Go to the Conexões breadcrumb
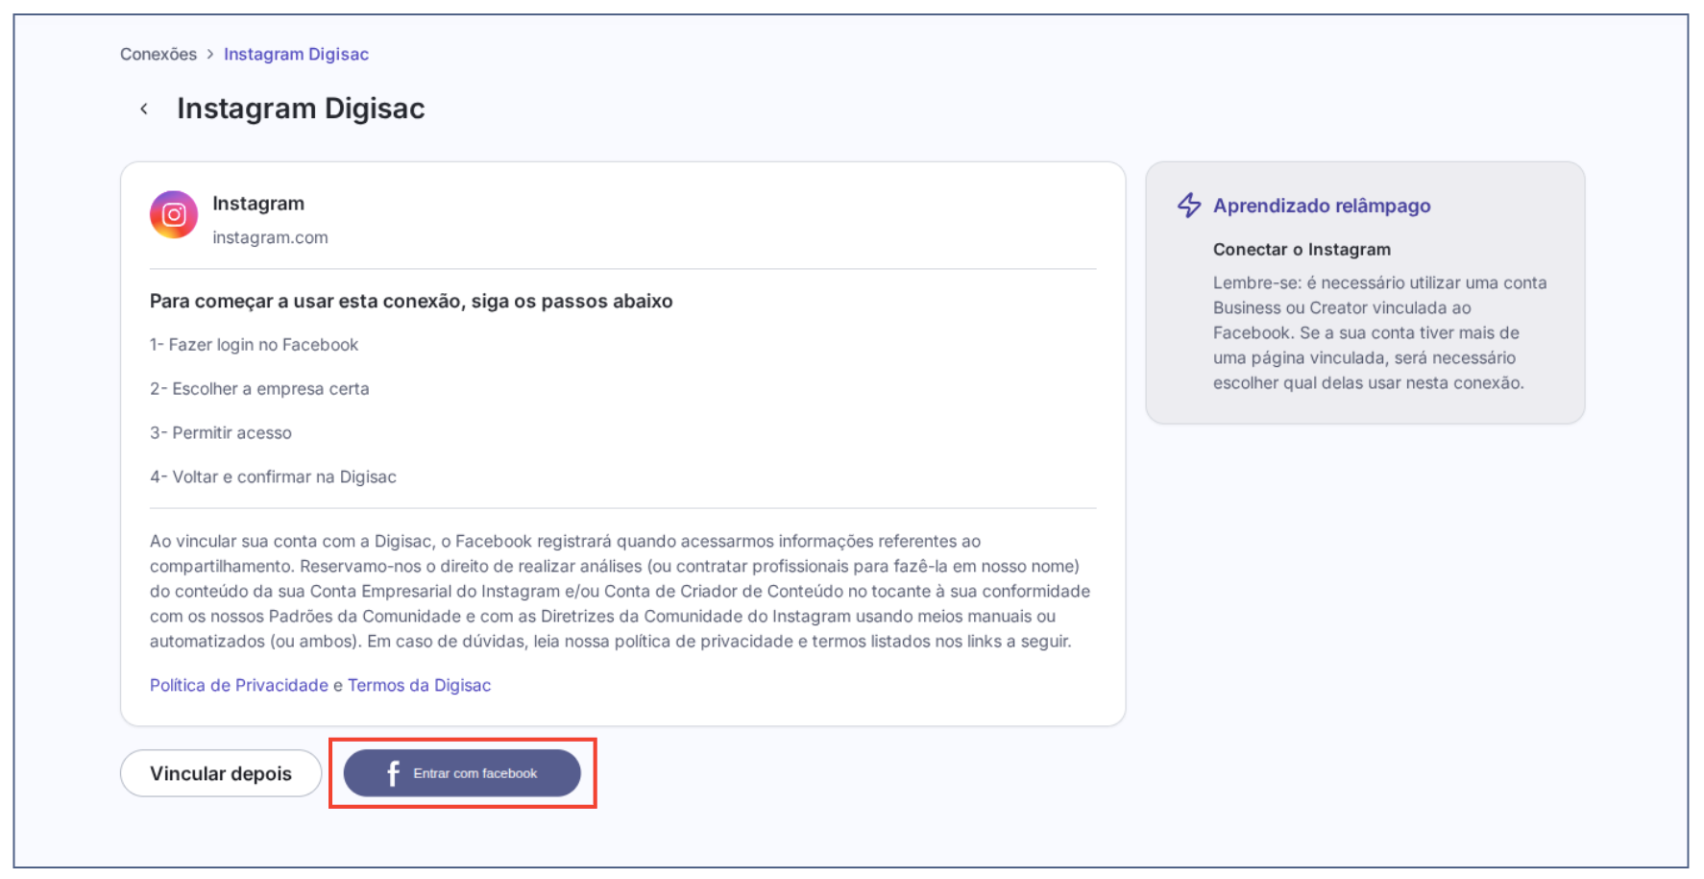Screen dimensions: 1704x879 [x=158, y=55]
